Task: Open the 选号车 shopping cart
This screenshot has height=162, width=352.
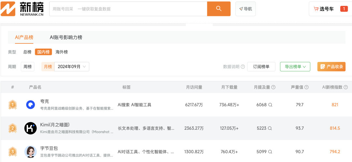Action: click(x=331, y=9)
